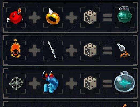Screen dimensions: 140x107
Task: Choose the flaming smiley face item
Action: coord(16,48)
